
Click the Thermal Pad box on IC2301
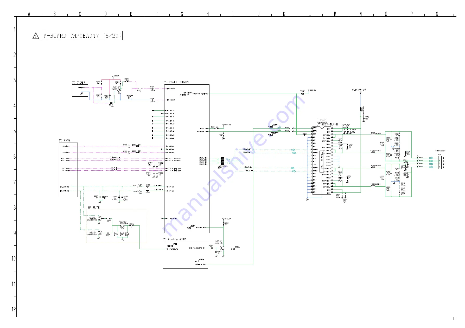coord(322,161)
